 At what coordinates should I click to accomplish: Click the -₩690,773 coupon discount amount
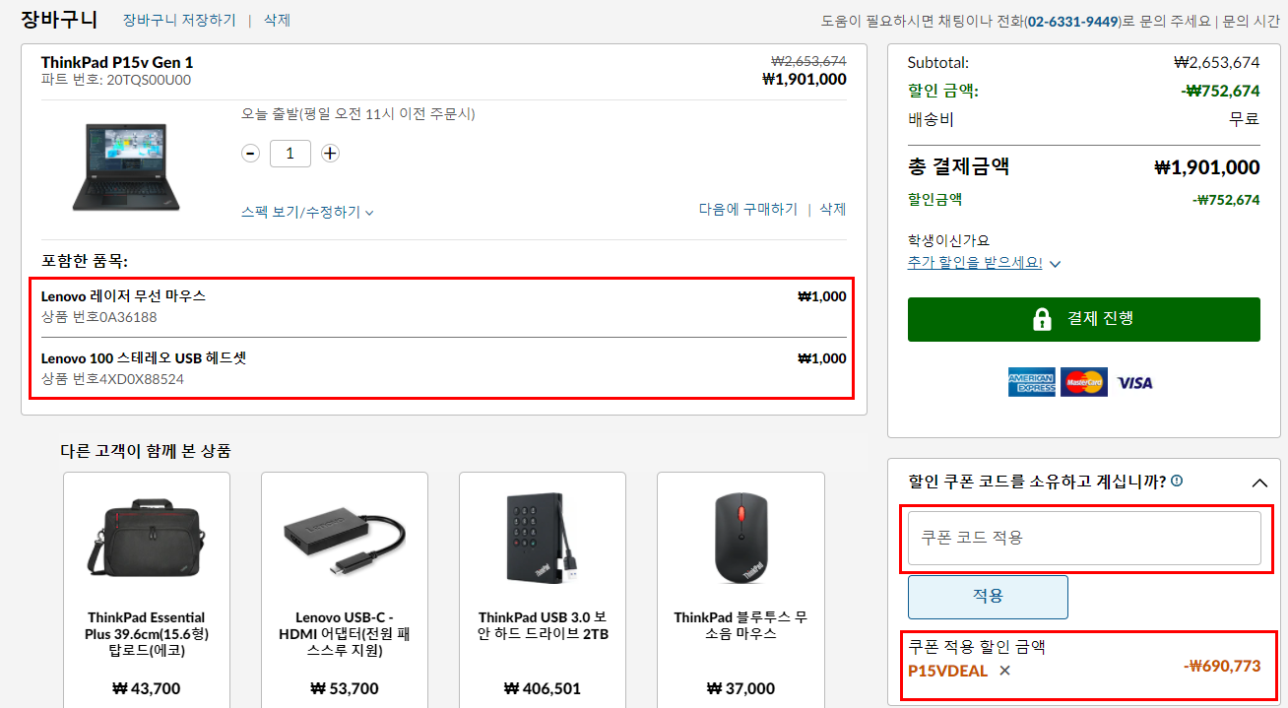(x=1222, y=667)
